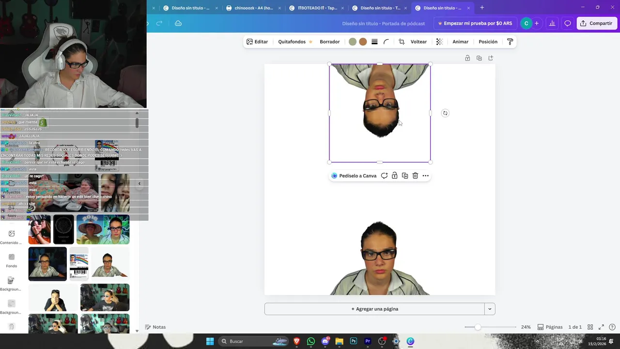
Task: Duplicate the selected image from the floating toolbar
Action: click(x=405, y=175)
